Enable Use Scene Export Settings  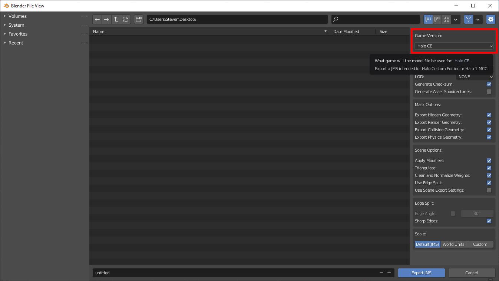point(489,190)
